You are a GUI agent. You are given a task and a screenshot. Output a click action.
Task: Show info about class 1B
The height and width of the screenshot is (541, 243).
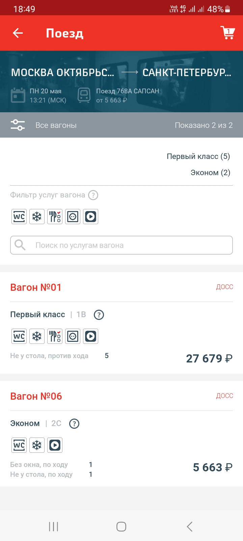tap(99, 315)
